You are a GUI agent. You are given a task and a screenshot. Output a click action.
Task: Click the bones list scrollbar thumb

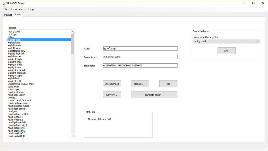tap(73, 44)
